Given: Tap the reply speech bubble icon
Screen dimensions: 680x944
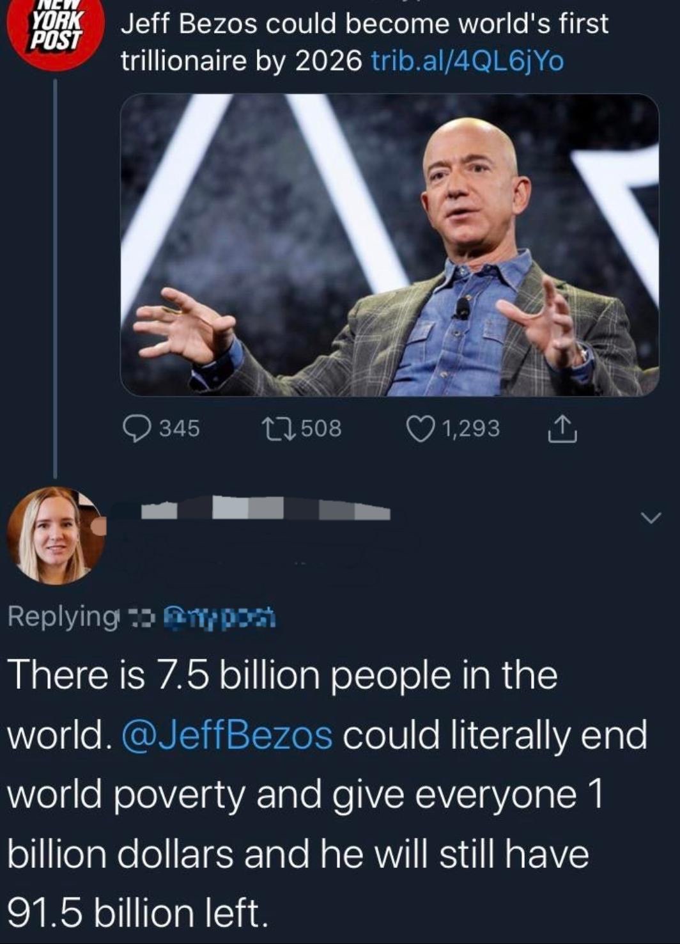Looking at the screenshot, I should pyautogui.click(x=135, y=429).
